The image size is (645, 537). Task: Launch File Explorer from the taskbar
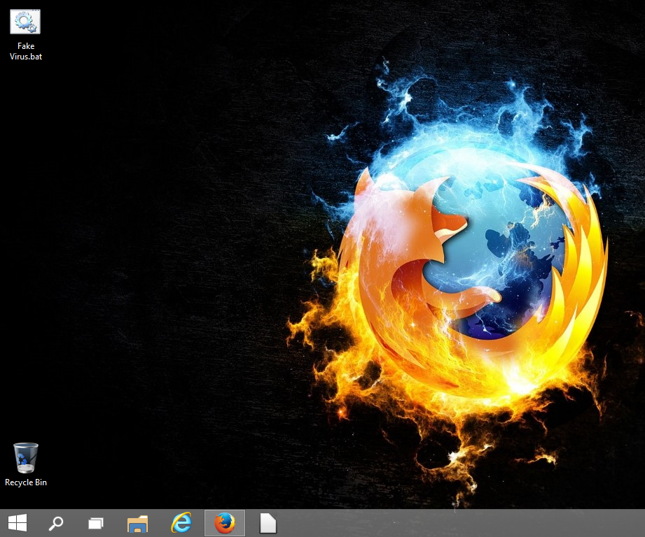click(x=137, y=524)
